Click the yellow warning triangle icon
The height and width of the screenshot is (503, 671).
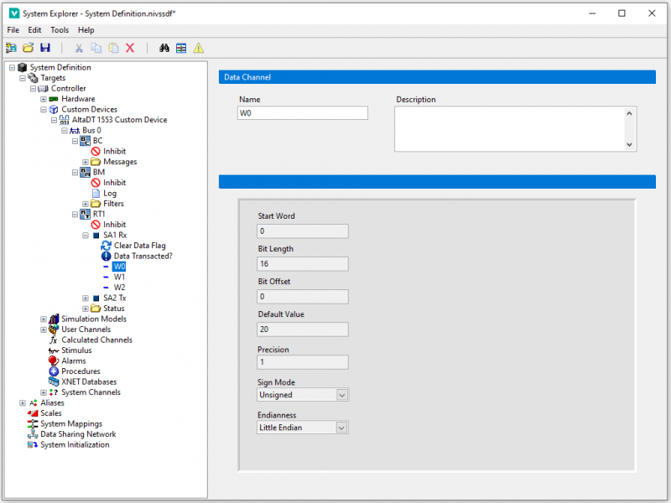(x=198, y=48)
